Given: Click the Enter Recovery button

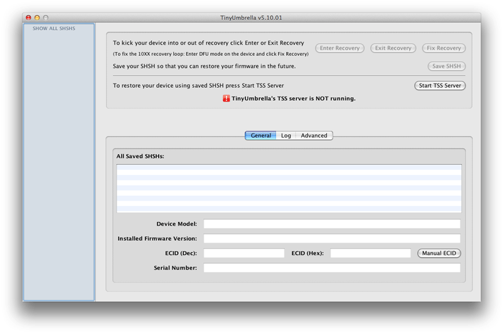Looking at the screenshot, I should tap(339, 48).
